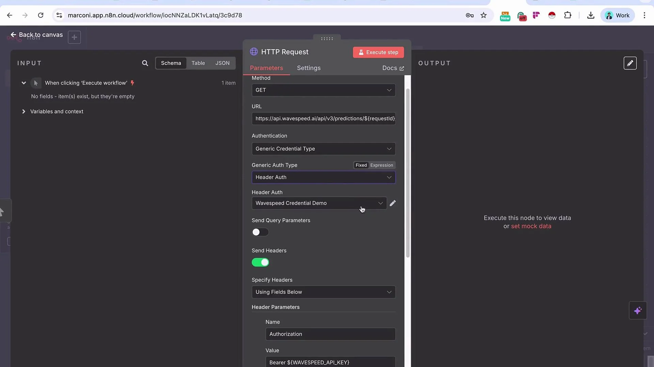Open the Parameters tab
This screenshot has width=654, height=367.
pyautogui.click(x=266, y=68)
